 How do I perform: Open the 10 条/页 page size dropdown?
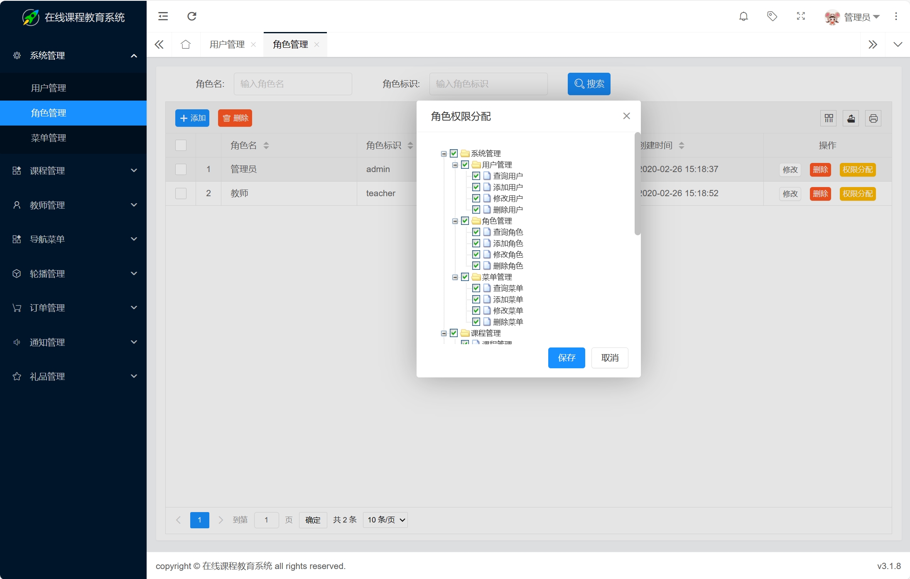(385, 520)
